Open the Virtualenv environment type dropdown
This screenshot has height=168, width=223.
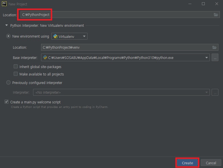(x=69, y=36)
